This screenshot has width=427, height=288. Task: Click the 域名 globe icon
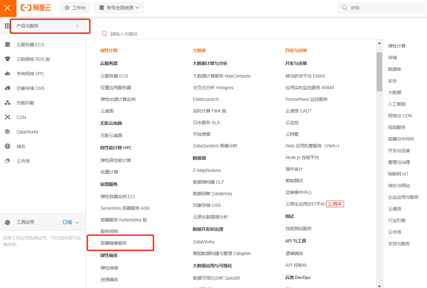coord(7,146)
